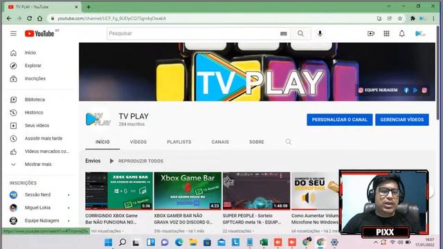Open the YouTube apps grid icon
Screen dimensions: 443x249
386,34
